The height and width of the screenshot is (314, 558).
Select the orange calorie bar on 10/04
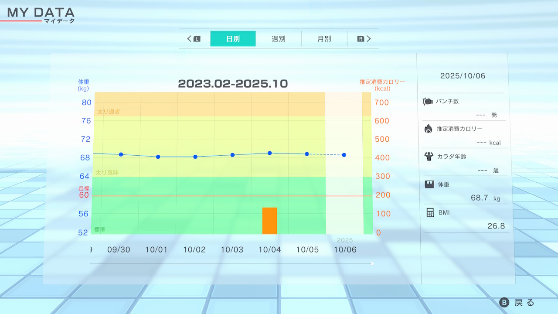click(x=269, y=221)
